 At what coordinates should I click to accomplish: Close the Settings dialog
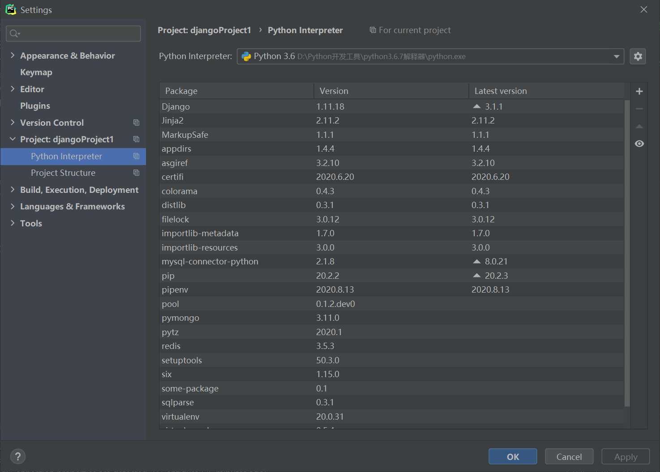pos(644,9)
